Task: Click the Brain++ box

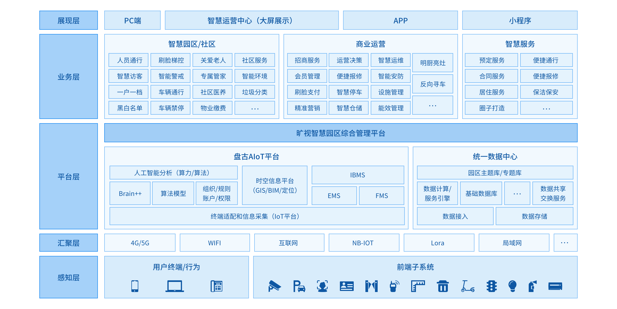Action: [x=130, y=194]
